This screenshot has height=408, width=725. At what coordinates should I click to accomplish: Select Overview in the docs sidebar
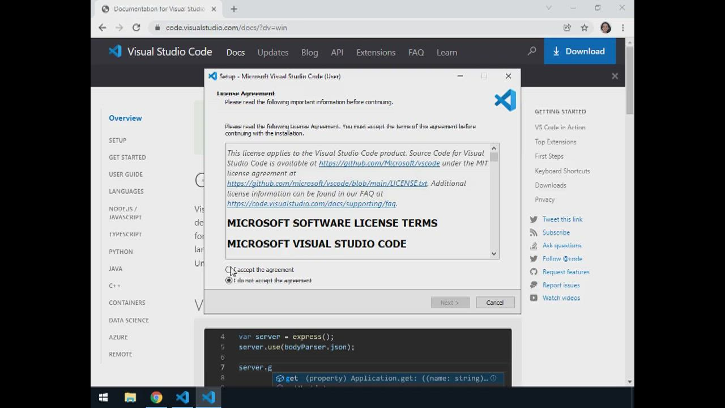125,118
